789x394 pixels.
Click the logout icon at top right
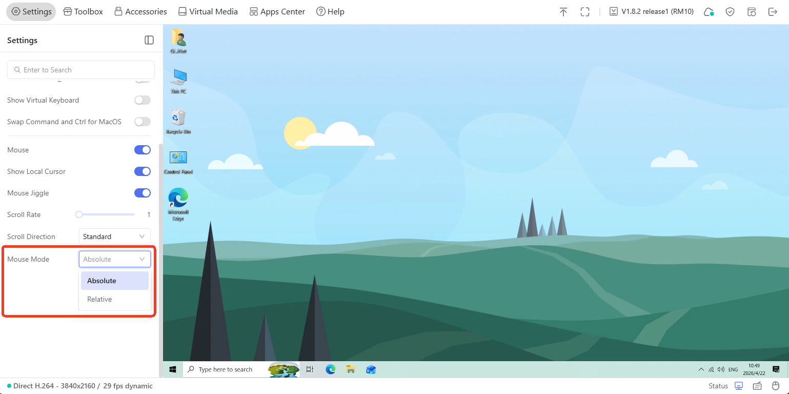773,12
